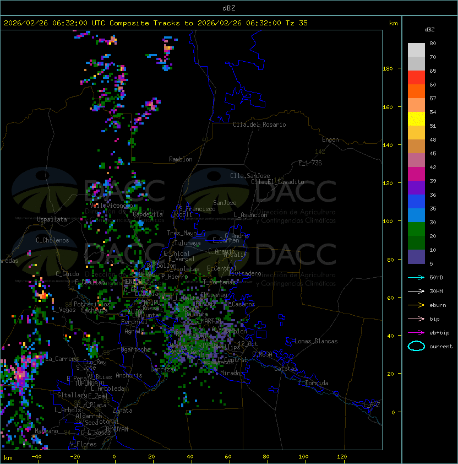This screenshot has height=464, width=458.
Task: Select the light gray 70-80 dBZ swatch
Action: point(416,50)
